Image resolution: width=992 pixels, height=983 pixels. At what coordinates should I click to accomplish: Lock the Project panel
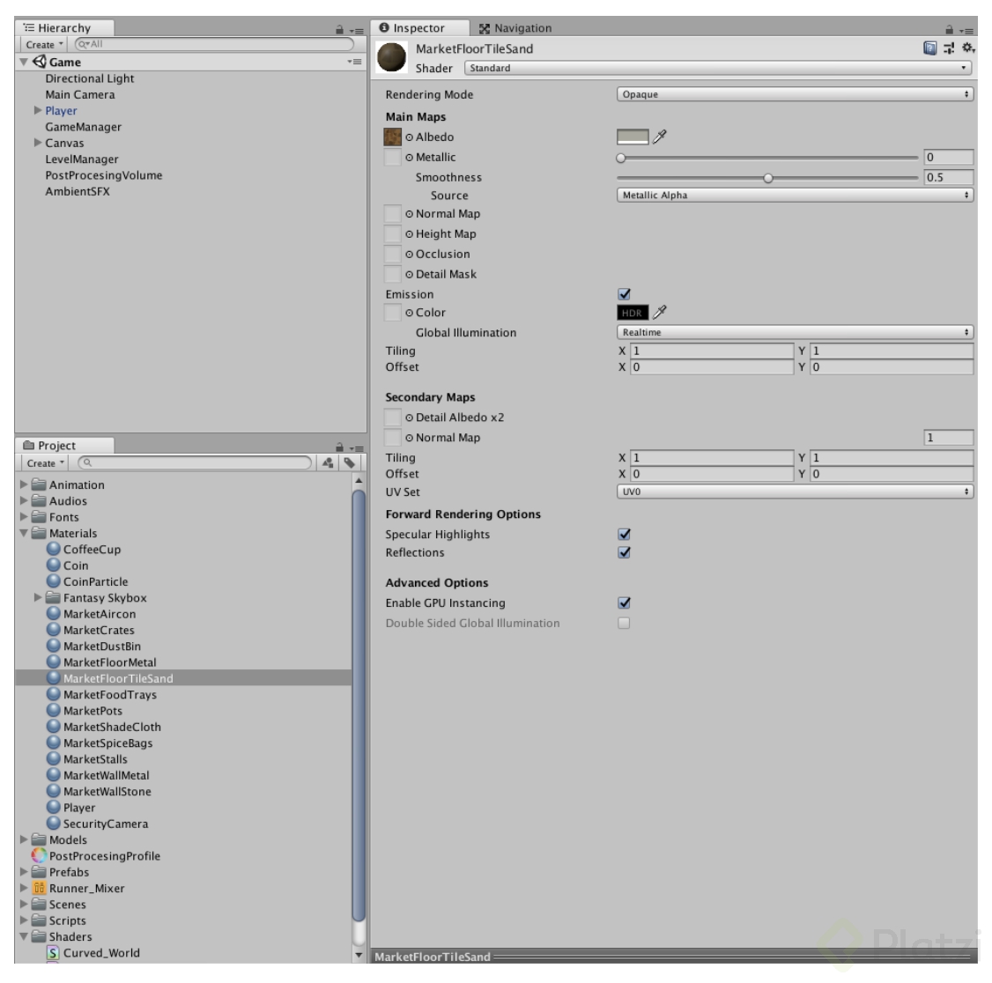[x=339, y=447]
